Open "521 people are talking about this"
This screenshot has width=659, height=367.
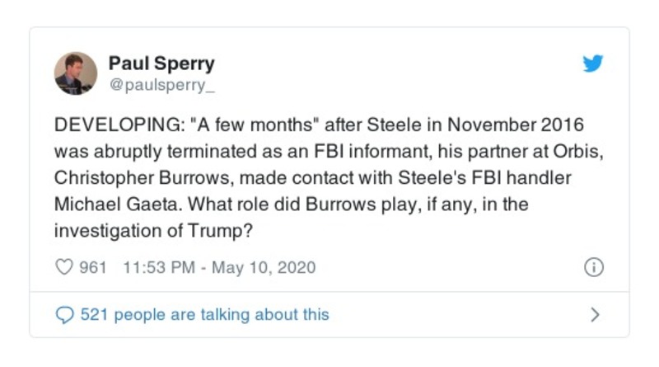(203, 315)
